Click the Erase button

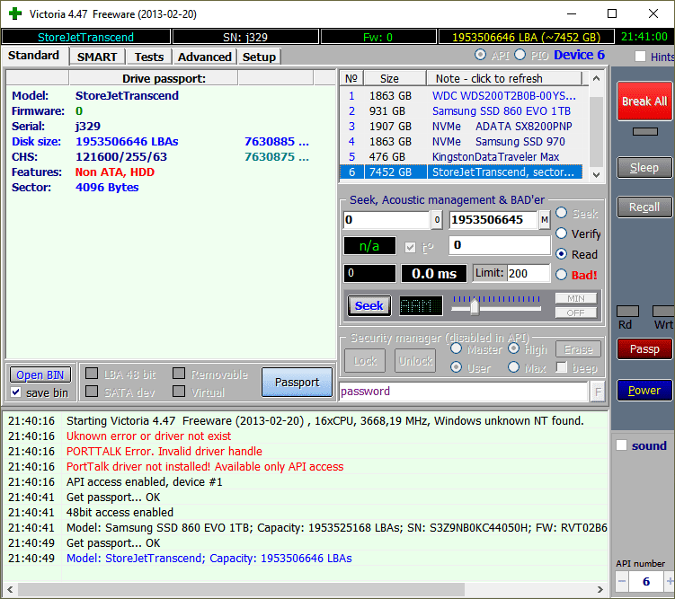coord(579,349)
